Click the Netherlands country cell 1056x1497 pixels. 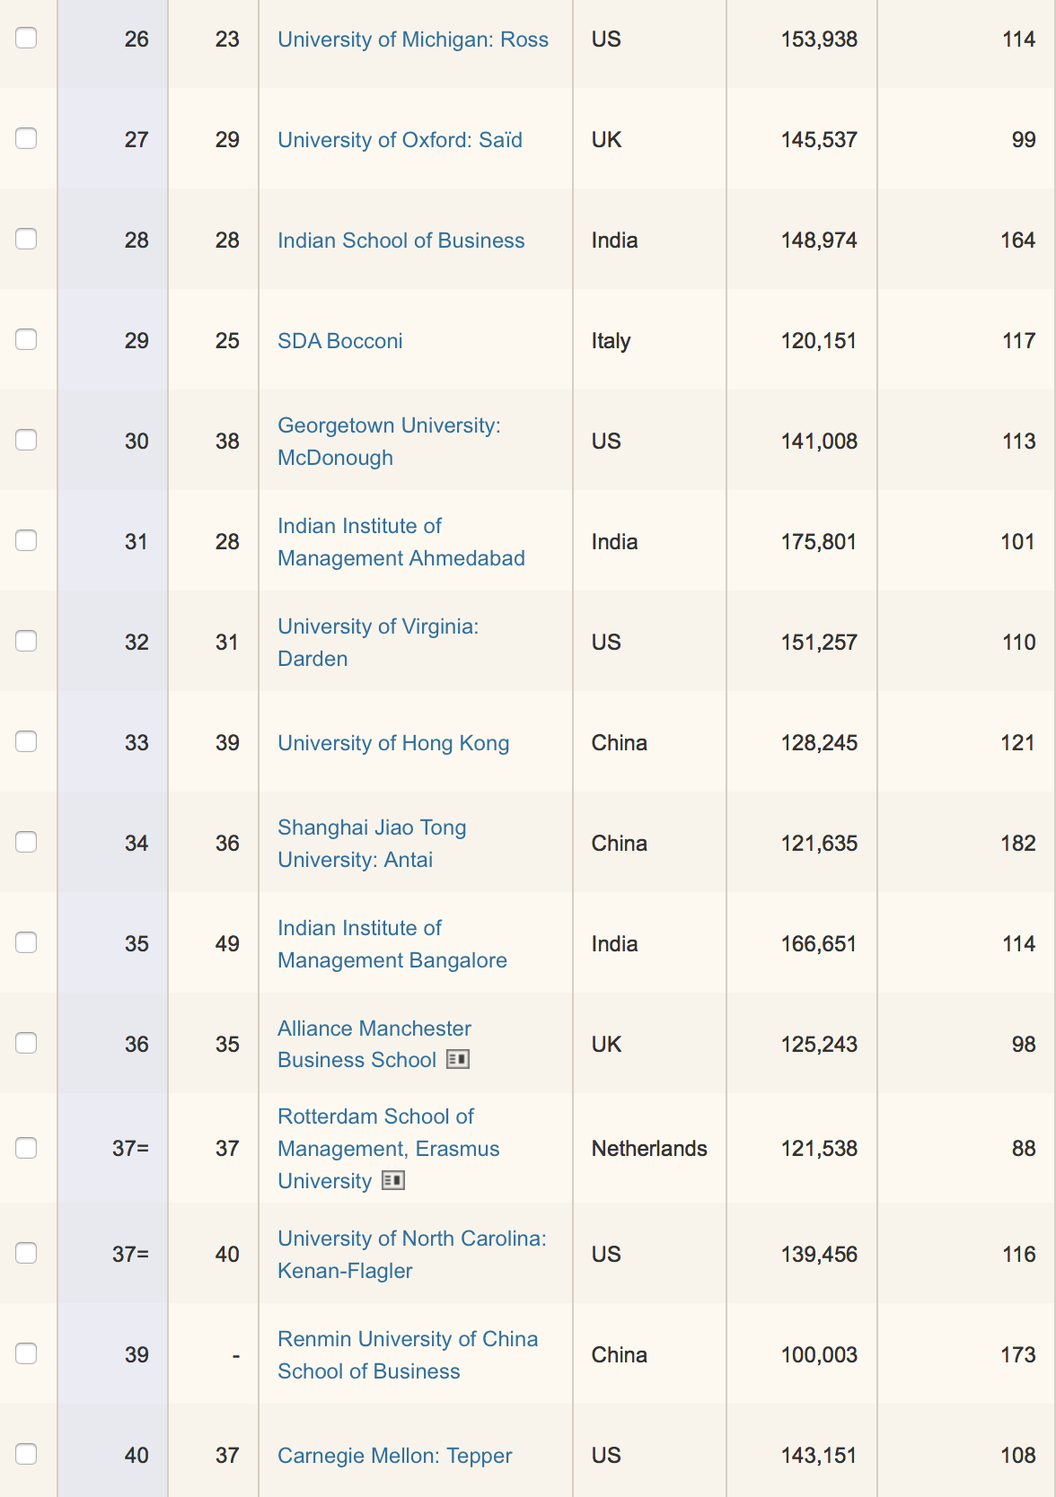649,1149
